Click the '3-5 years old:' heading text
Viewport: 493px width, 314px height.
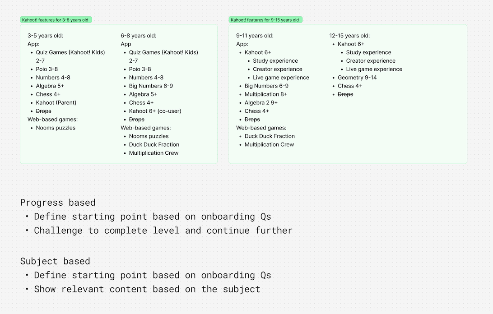click(x=45, y=36)
